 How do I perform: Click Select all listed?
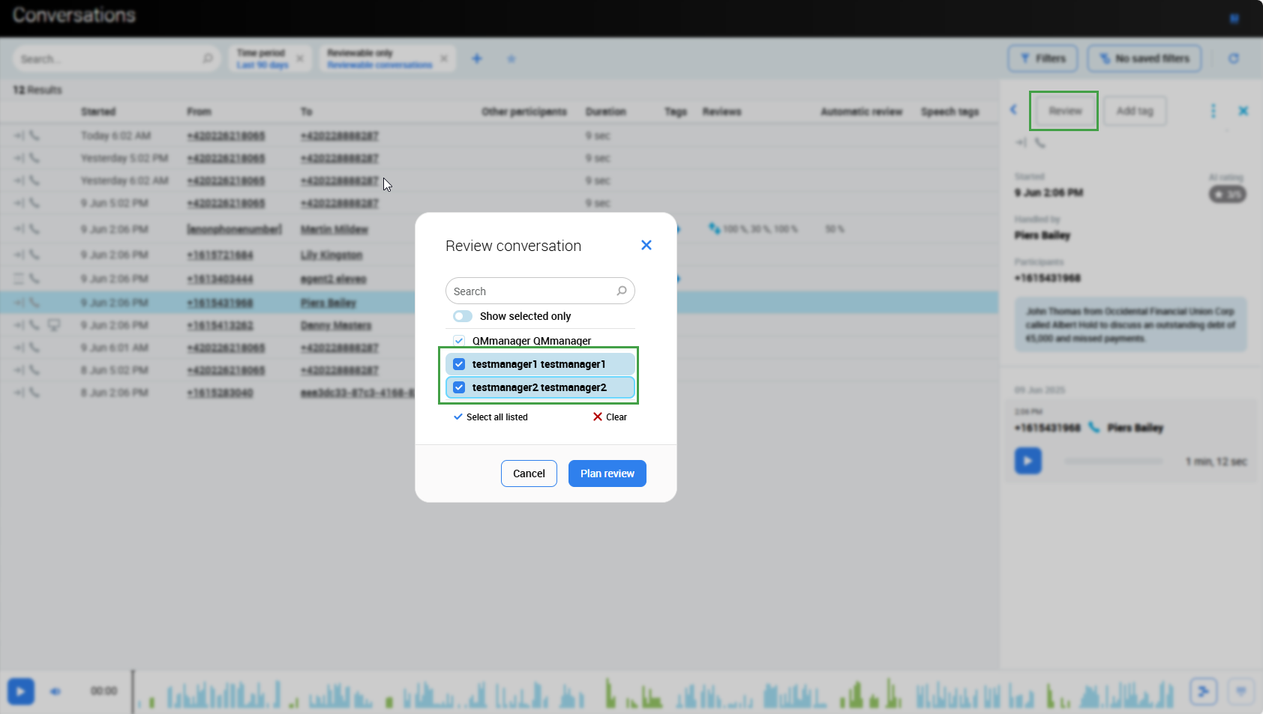click(x=490, y=417)
